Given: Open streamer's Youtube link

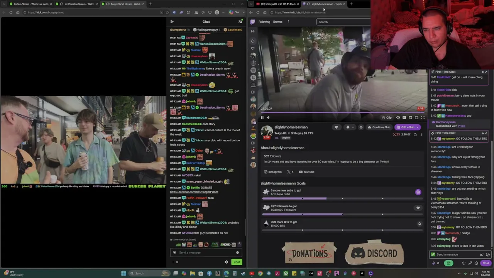Looking at the screenshot, I should point(306,172).
